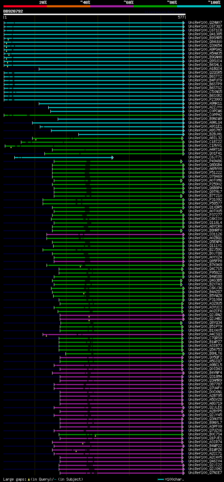The width and height of the screenshot is (224, 482).
Task: Click the white query ruler bar
Action: (x=94, y=14)
